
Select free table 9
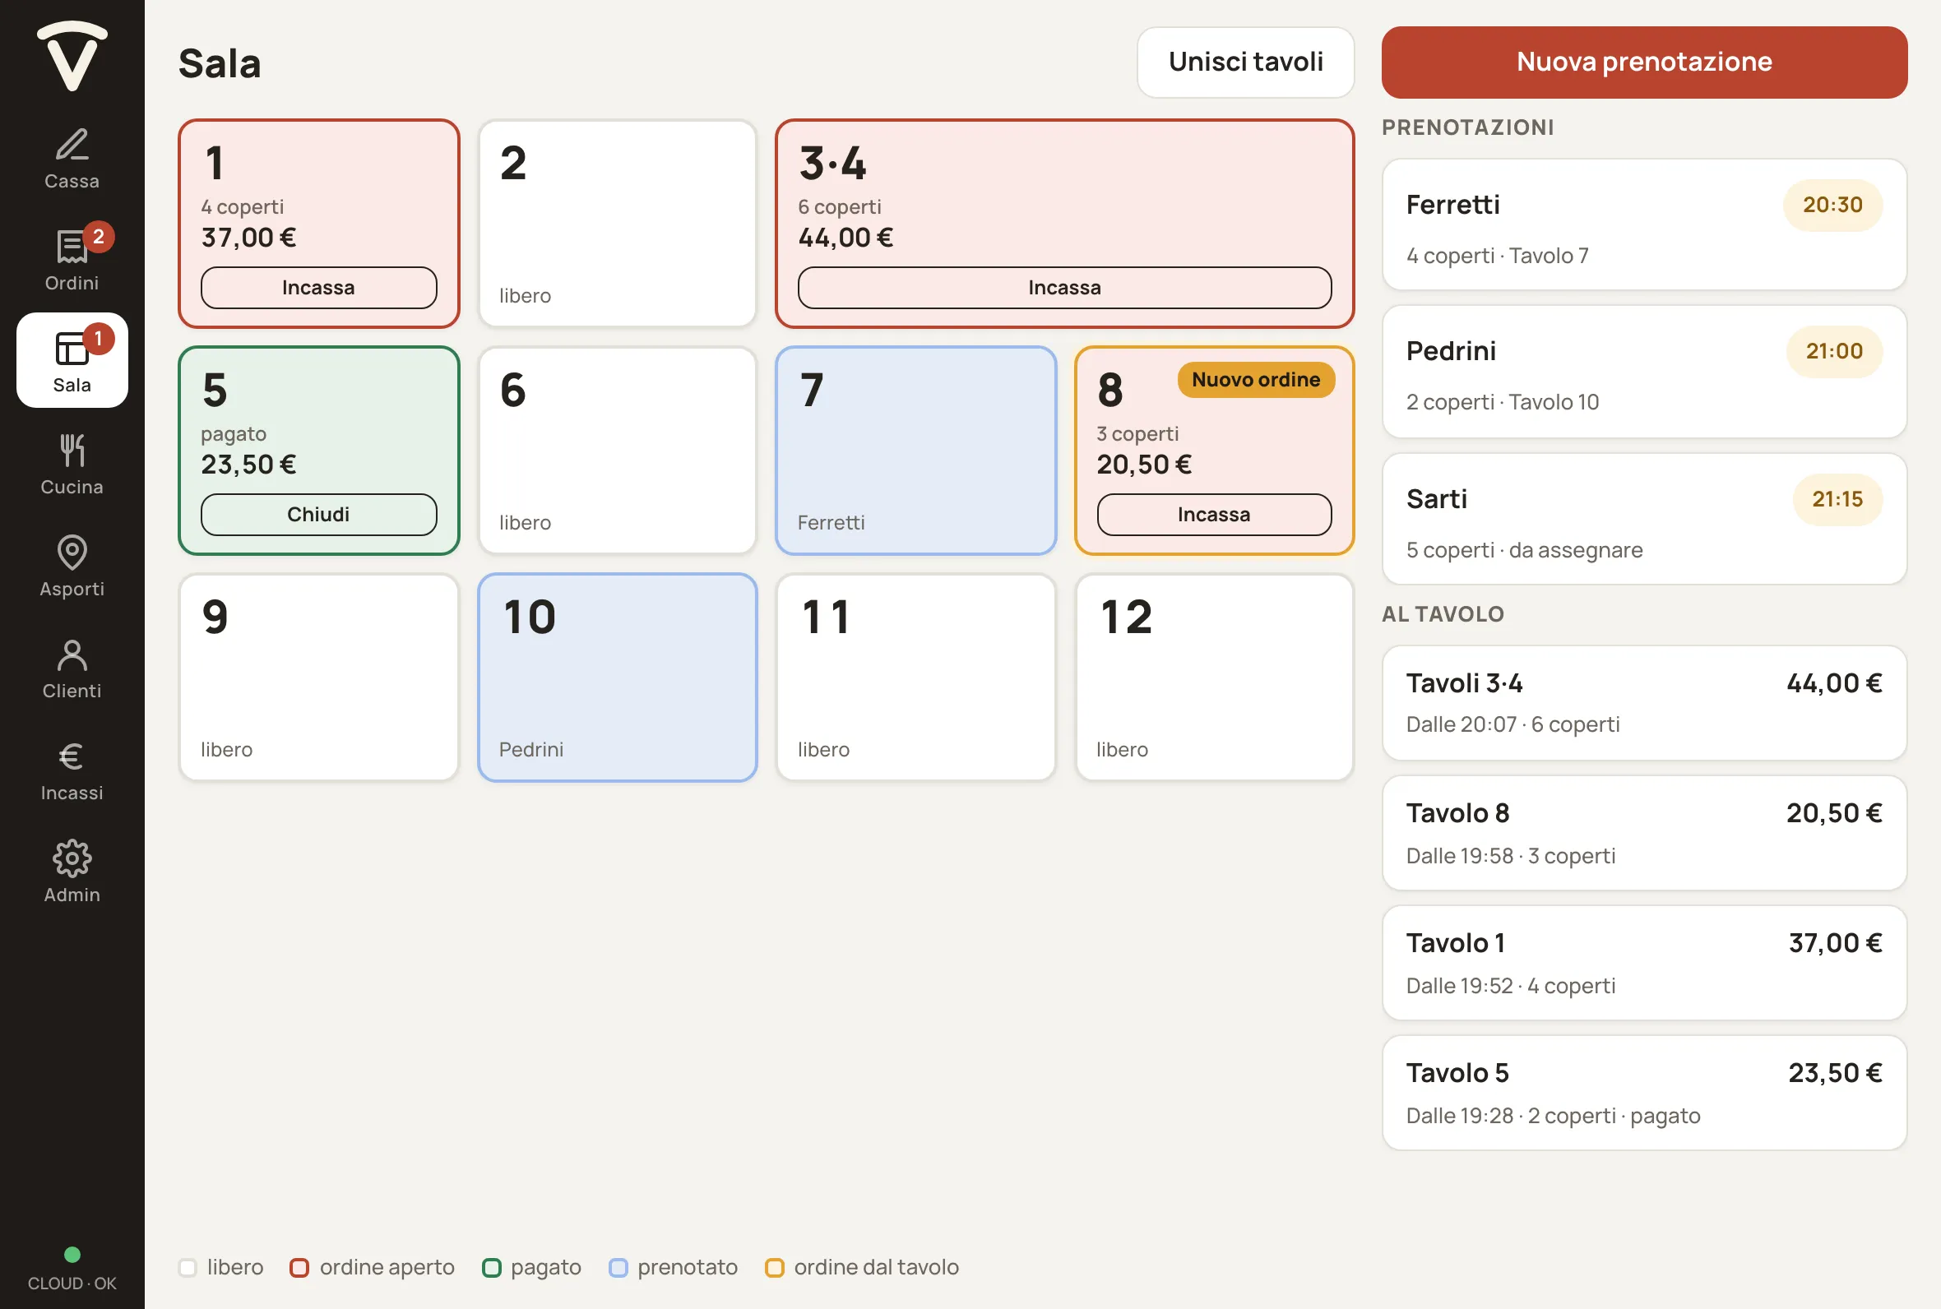318,678
